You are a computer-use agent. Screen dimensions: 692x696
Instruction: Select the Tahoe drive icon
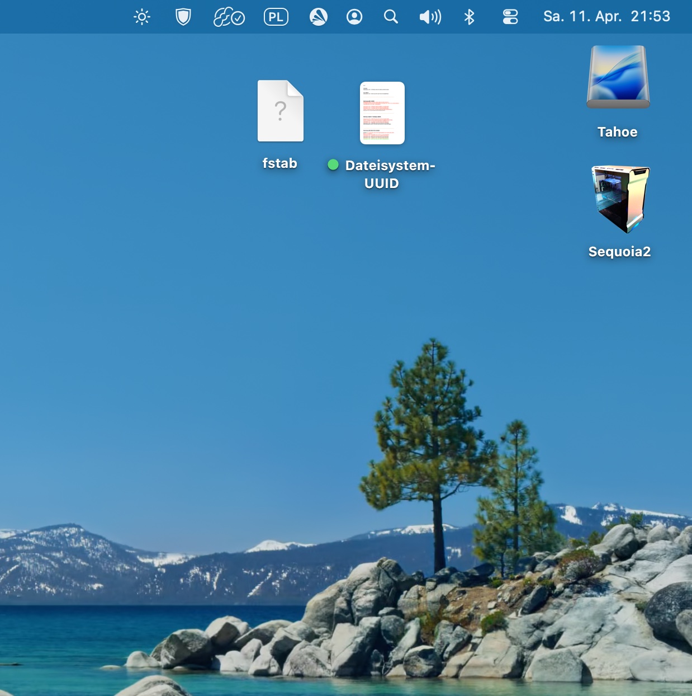[618, 77]
